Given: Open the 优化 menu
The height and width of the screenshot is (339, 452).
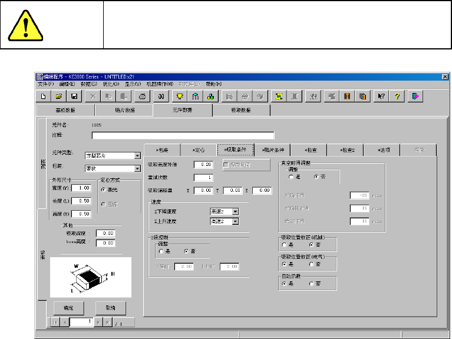Looking at the screenshot, I should click(x=98, y=84).
